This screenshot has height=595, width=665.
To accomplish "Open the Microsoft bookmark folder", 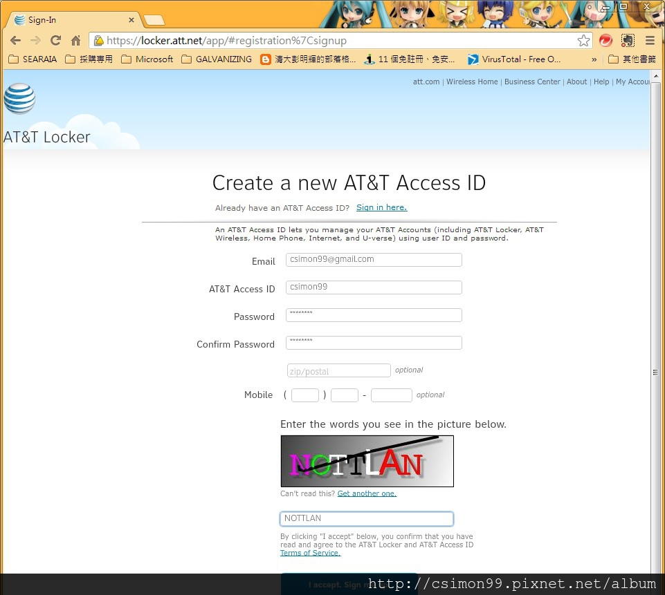I will [x=147, y=59].
